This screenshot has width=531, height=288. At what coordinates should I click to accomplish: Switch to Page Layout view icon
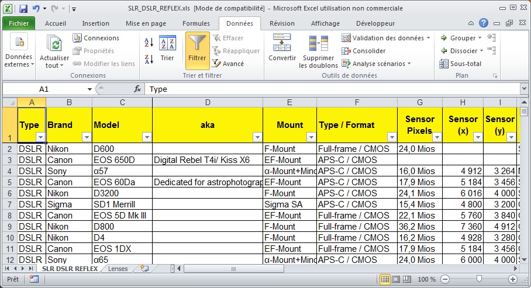396,279
